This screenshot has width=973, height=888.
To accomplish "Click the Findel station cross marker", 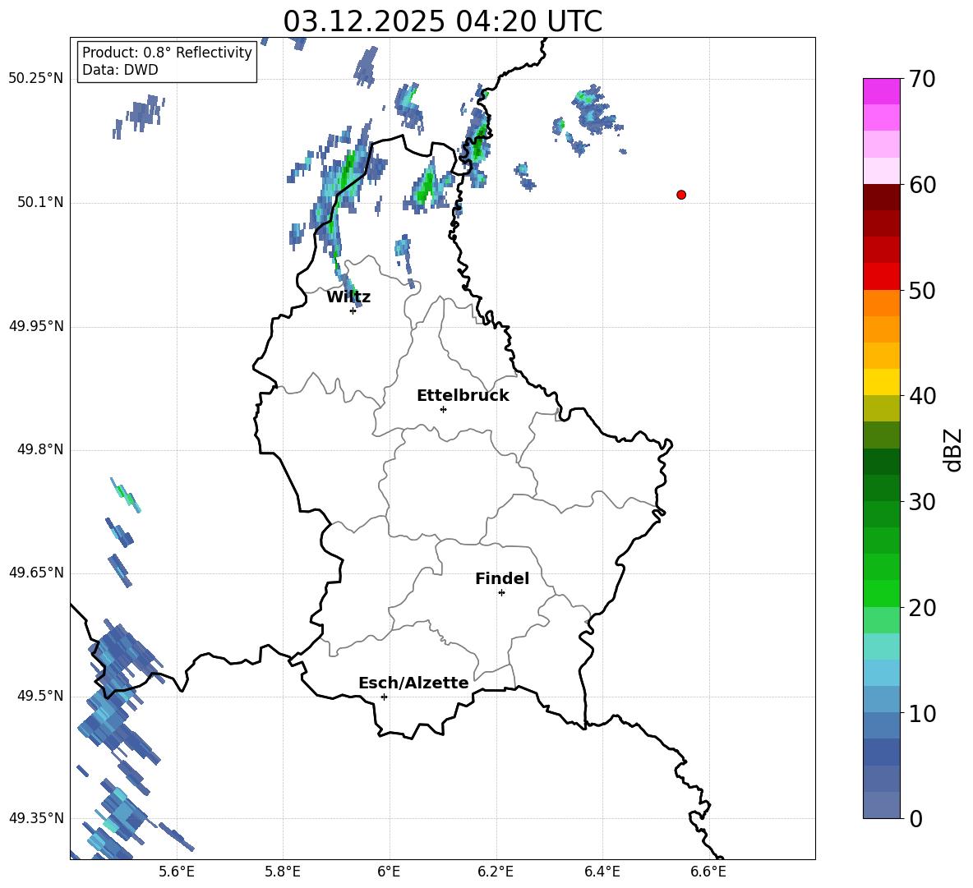I will click(501, 593).
